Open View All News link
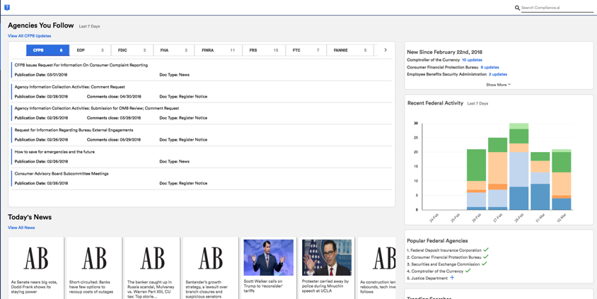The image size is (597, 299). (x=21, y=228)
